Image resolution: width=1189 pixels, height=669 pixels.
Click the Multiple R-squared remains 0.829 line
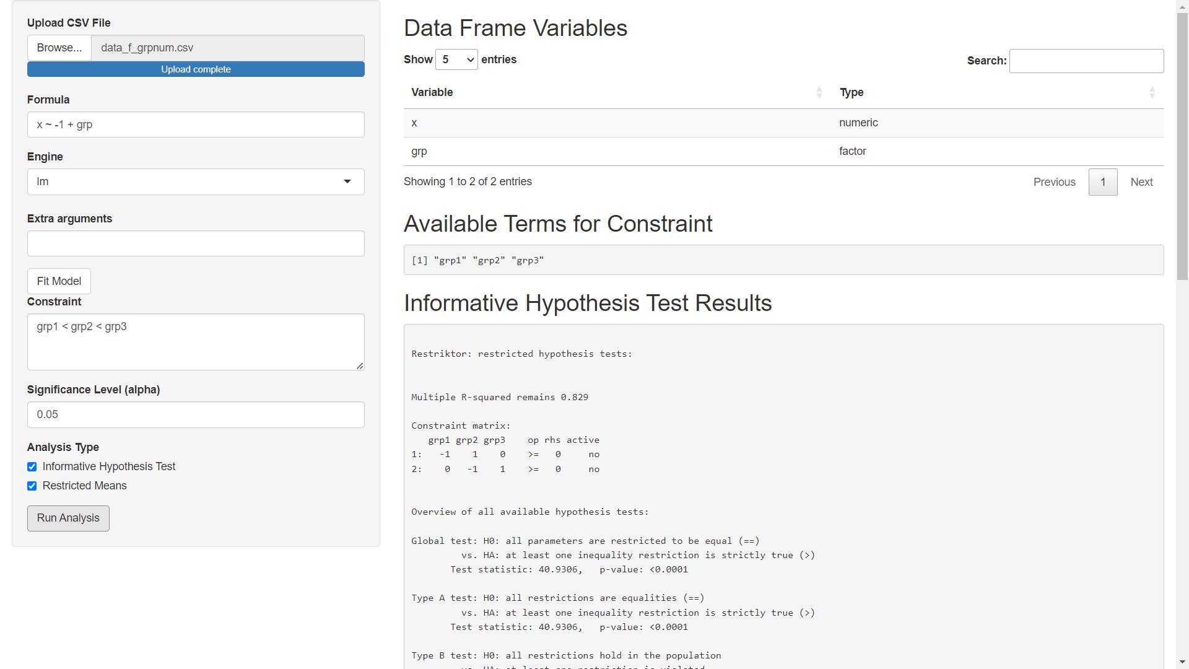click(500, 397)
